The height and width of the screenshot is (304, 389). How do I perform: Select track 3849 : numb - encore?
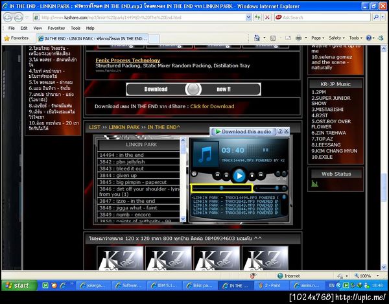[139, 215]
